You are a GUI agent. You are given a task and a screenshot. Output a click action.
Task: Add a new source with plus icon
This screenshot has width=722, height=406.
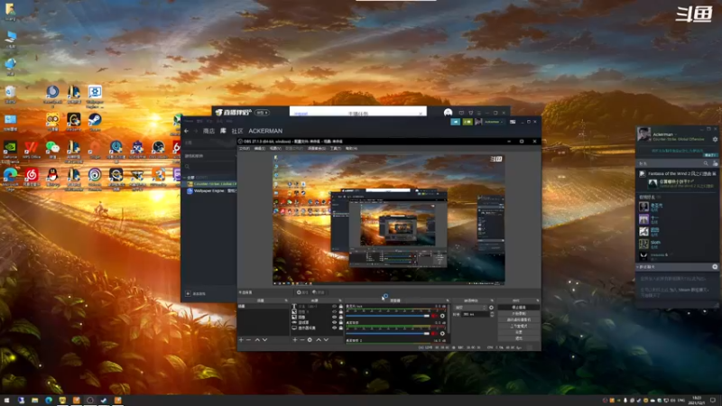295,340
